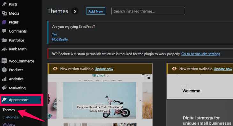
Task: Open Themes submenu under Appearance
Action: 9,110
